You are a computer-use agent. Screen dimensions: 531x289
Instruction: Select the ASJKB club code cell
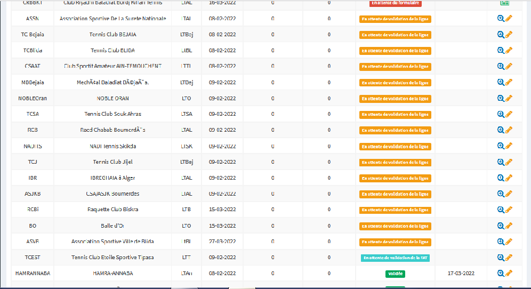click(x=33, y=194)
